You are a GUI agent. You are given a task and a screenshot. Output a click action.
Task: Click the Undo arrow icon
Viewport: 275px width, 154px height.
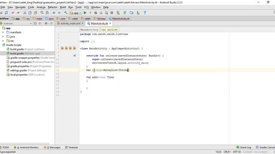13,13
